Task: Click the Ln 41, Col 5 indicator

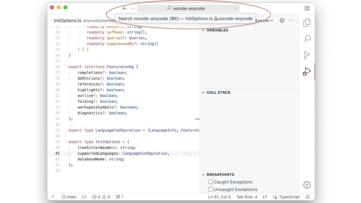Action: [x=220, y=197]
